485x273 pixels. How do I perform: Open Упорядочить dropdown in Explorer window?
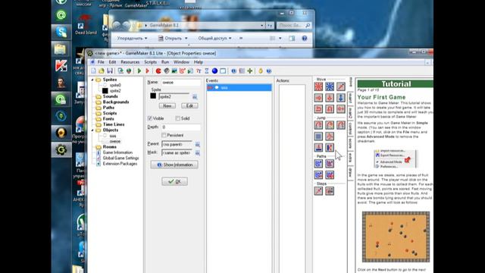pyautogui.click(x=132, y=39)
